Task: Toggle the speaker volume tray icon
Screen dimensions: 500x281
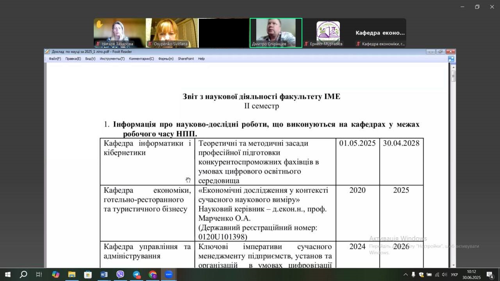Action: [x=444, y=275]
